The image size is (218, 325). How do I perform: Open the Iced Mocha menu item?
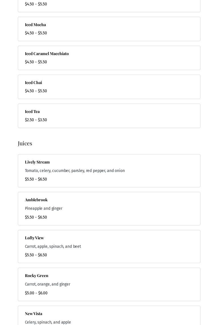tap(35, 25)
